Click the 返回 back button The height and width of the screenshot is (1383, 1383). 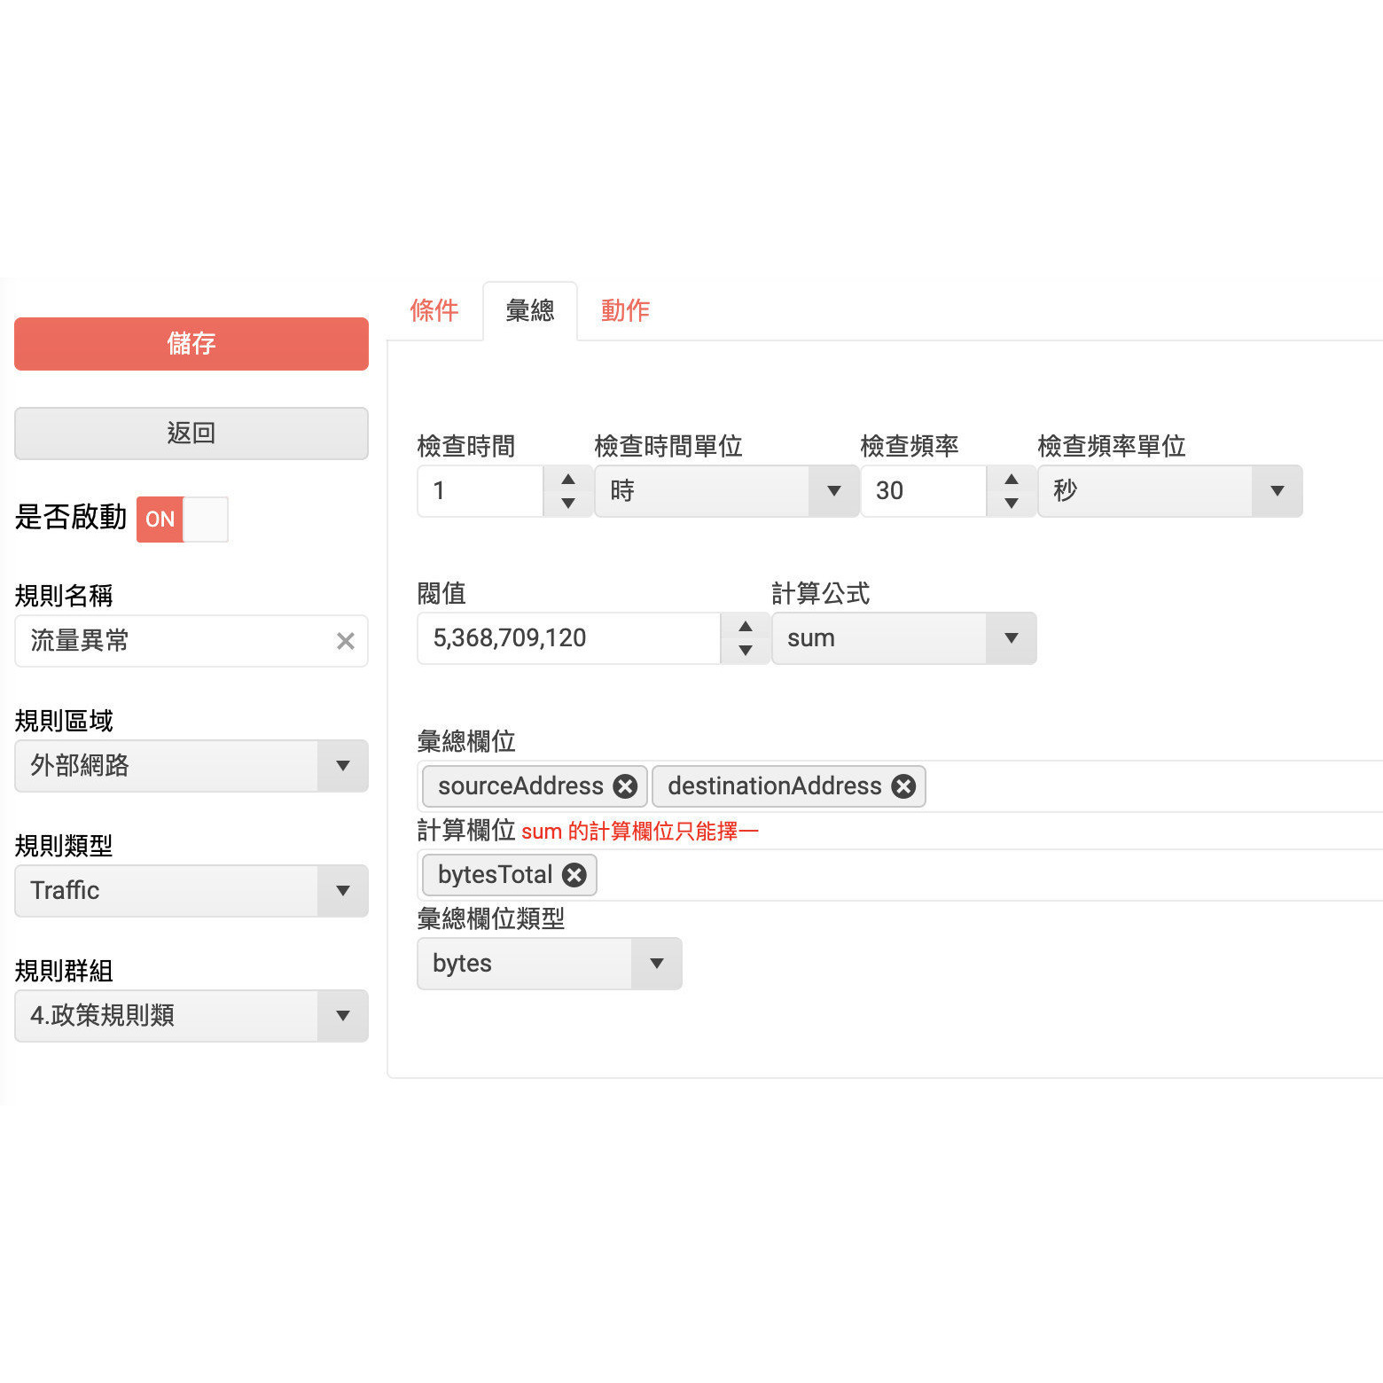tap(191, 434)
